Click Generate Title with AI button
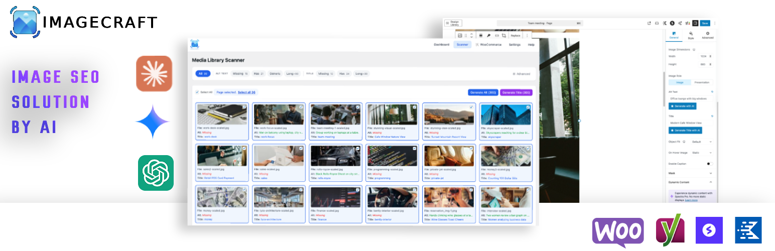 (x=685, y=131)
